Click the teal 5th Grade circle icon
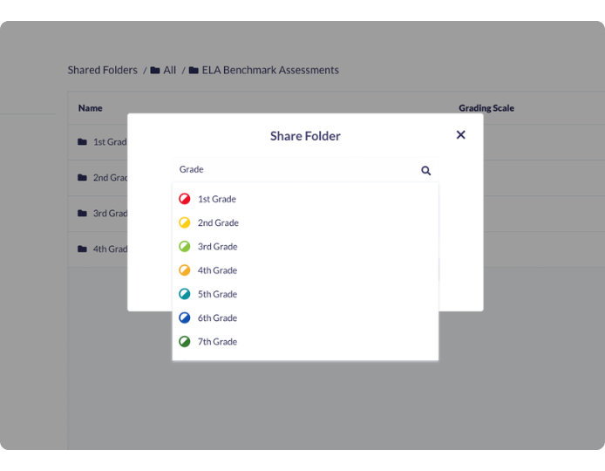Screen dimensions: 605x471 [x=185, y=294]
